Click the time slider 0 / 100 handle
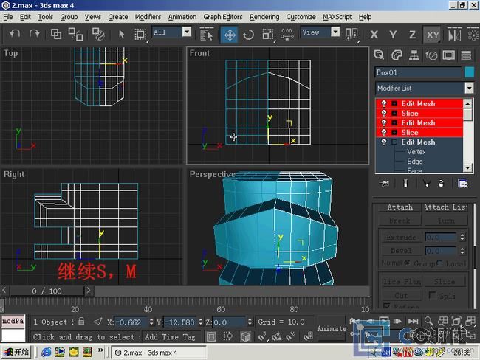 [47, 291]
